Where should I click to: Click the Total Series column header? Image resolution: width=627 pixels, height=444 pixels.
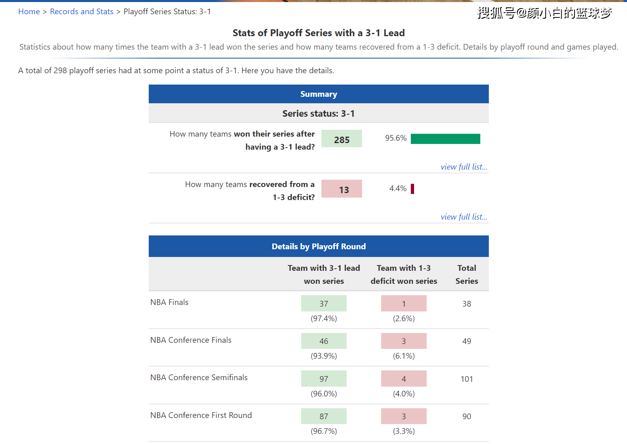tap(466, 274)
